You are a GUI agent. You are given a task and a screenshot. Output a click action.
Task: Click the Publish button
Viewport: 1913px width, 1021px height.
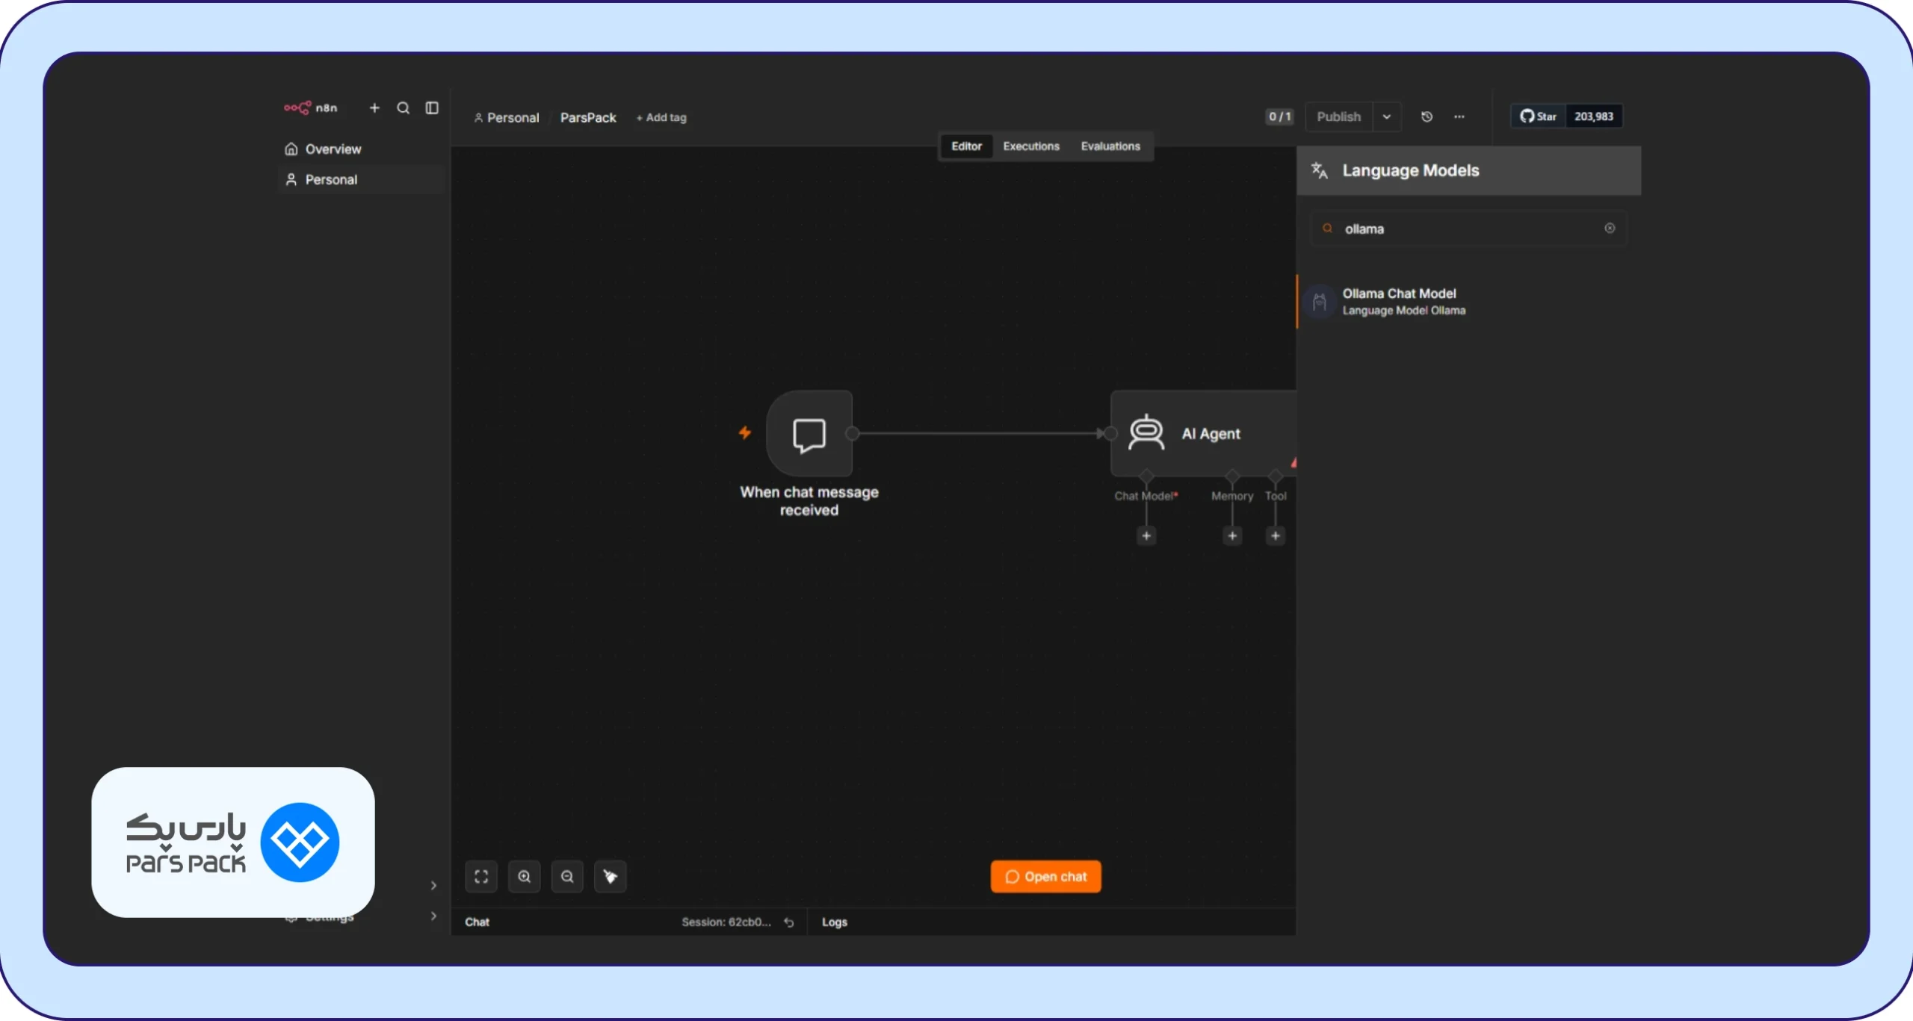tap(1338, 117)
